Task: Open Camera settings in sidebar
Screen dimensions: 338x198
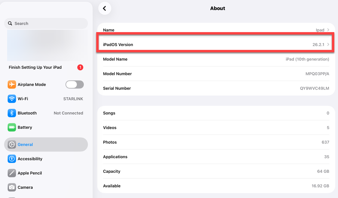Action: 46,187
